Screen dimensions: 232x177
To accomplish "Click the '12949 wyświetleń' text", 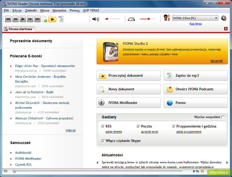I will click(x=55, y=71).
